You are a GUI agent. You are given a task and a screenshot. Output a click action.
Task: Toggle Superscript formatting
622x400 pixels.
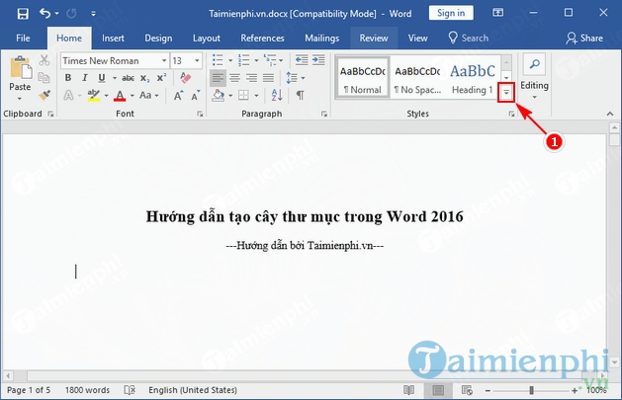(x=161, y=78)
